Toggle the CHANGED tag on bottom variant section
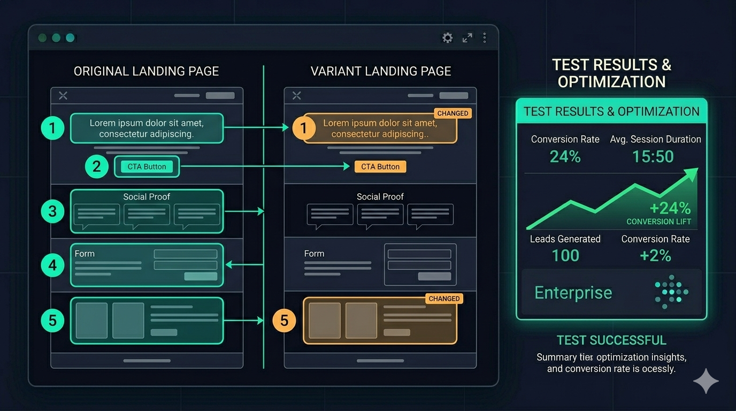 point(444,299)
